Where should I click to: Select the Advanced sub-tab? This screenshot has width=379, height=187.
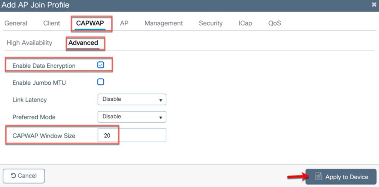click(x=83, y=43)
